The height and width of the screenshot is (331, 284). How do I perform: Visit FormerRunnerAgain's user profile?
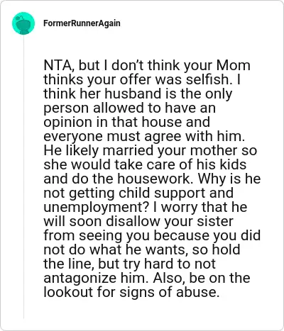tap(82, 23)
